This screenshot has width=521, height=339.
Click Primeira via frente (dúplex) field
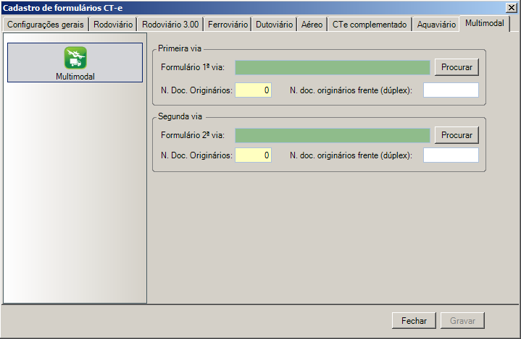(451, 90)
